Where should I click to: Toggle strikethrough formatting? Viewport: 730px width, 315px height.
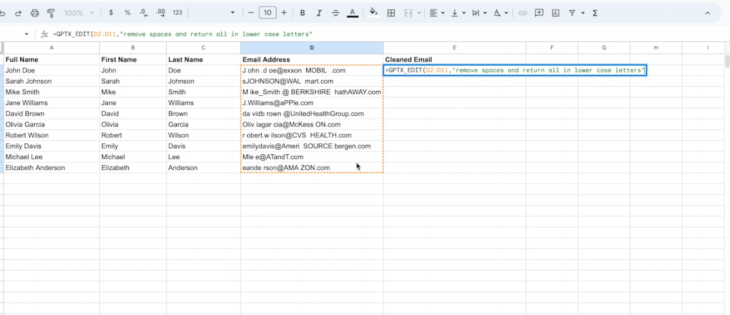(x=335, y=13)
